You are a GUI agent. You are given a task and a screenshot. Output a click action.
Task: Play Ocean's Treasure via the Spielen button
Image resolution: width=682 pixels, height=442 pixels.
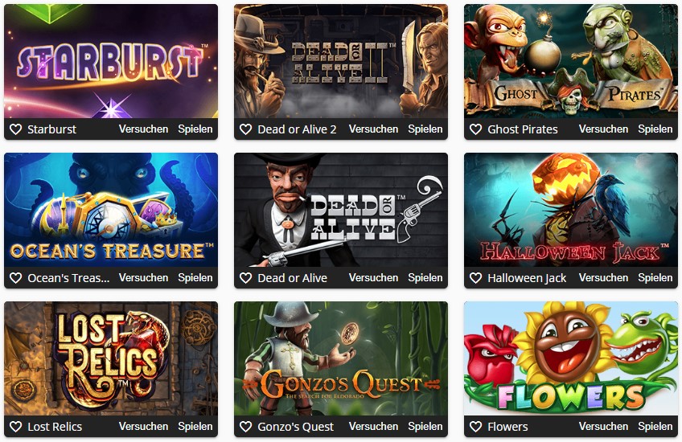(x=195, y=278)
